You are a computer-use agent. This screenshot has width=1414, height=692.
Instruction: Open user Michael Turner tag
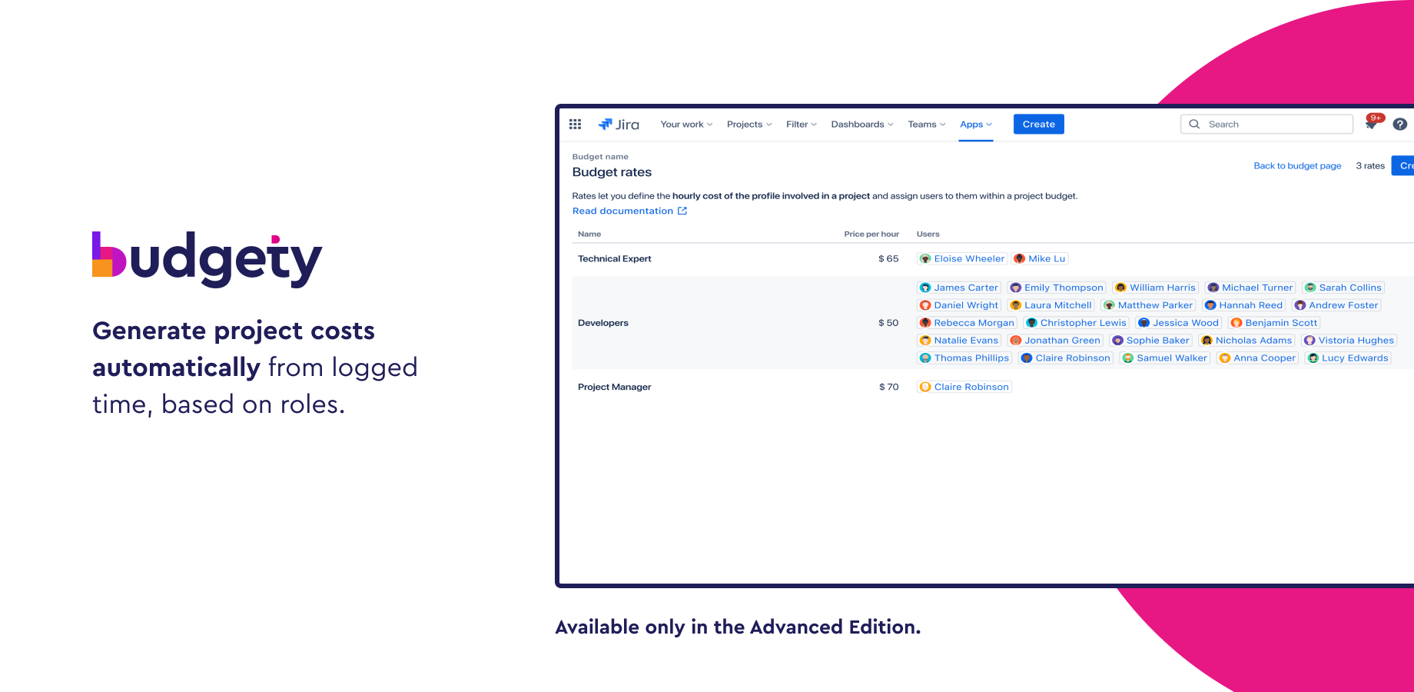(x=1250, y=288)
